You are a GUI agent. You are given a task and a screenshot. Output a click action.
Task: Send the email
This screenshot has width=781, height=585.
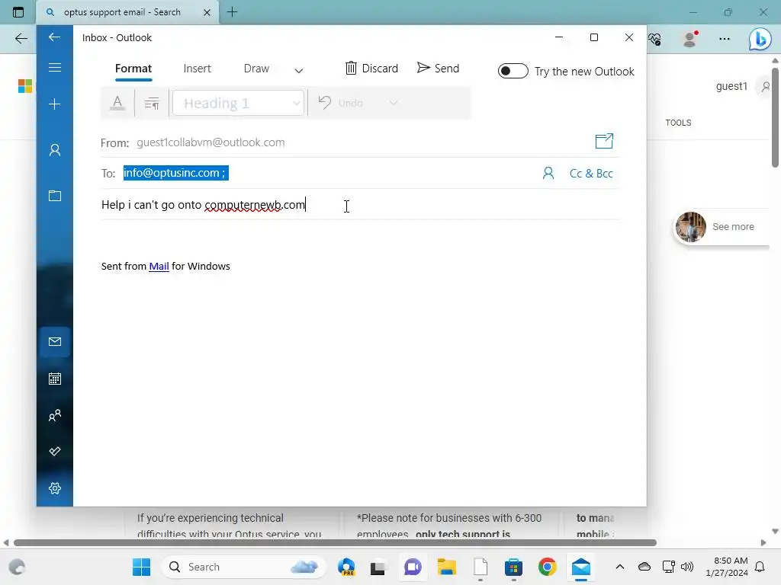[438, 68]
